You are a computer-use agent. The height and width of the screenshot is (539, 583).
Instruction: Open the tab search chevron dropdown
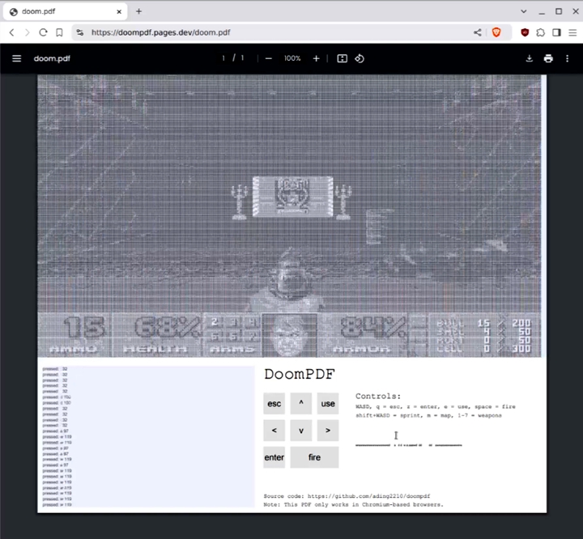point(524,11)
